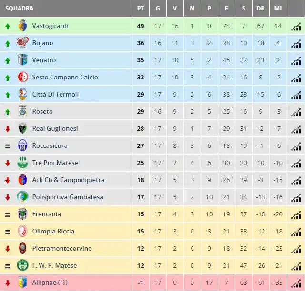Open trend chart icon for Vastogirardi
Viewport: 305px width, 291px height.
pyautogui.click(x=296, y=27)
